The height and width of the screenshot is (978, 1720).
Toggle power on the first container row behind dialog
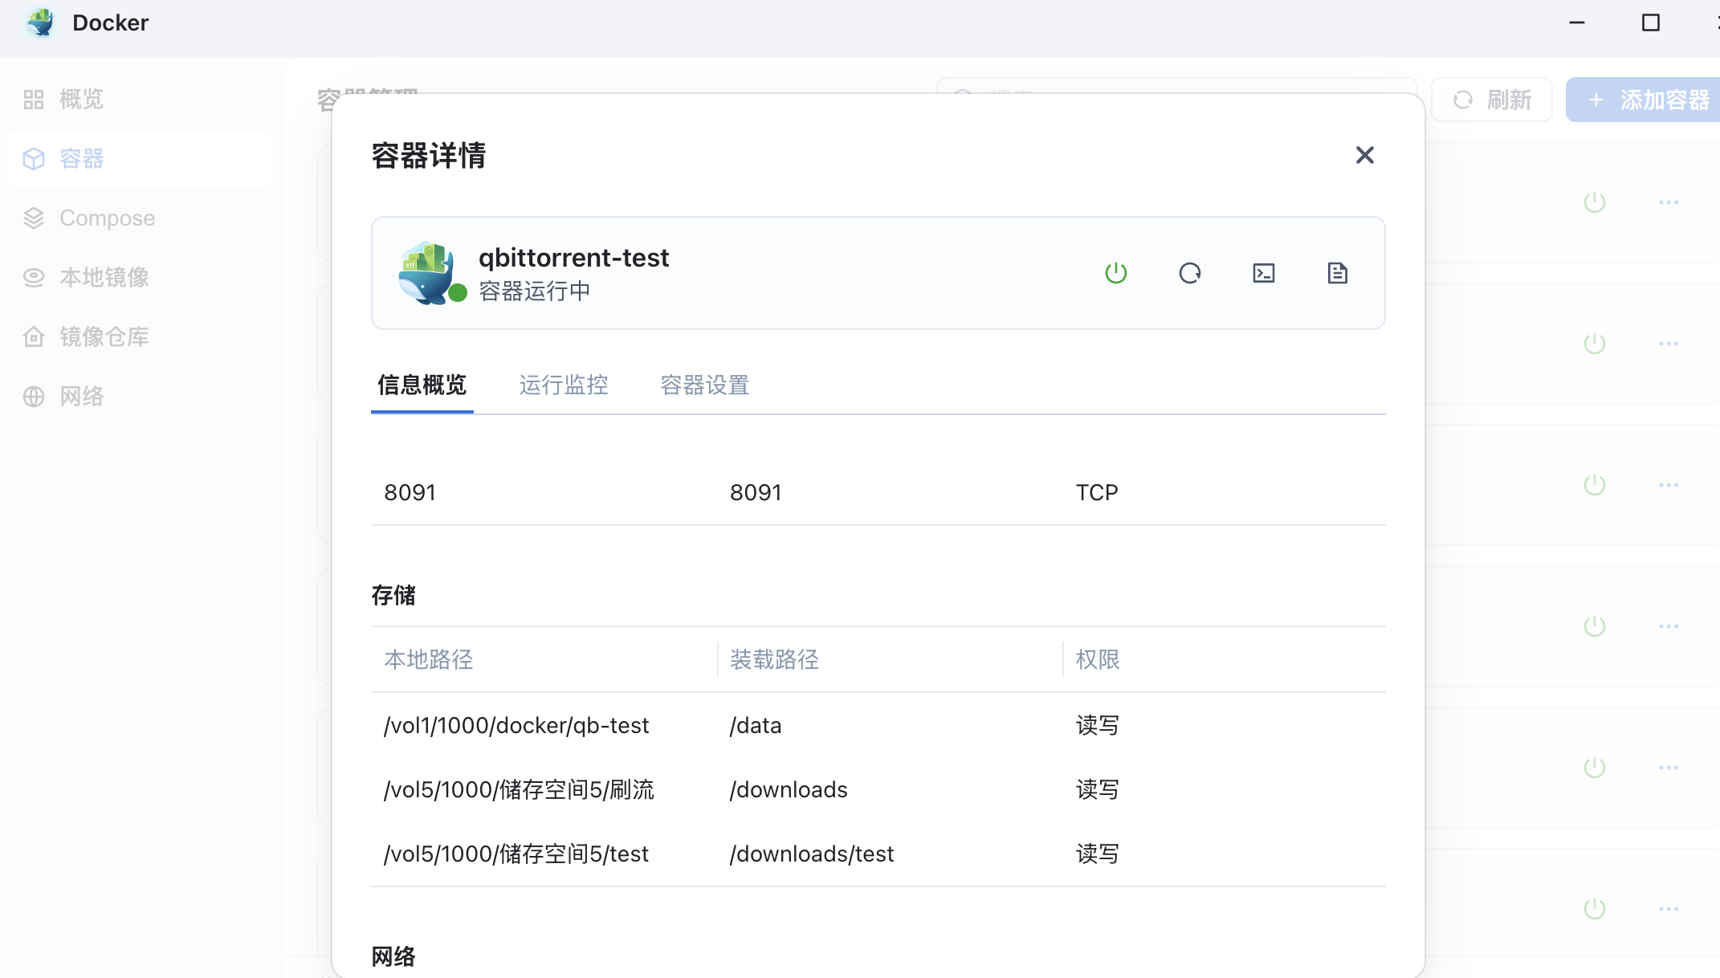tap(1595, 202)
